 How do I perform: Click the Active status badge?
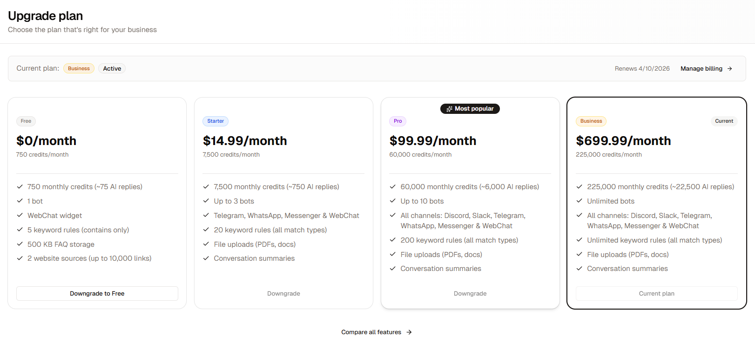(x=112, y=69)
